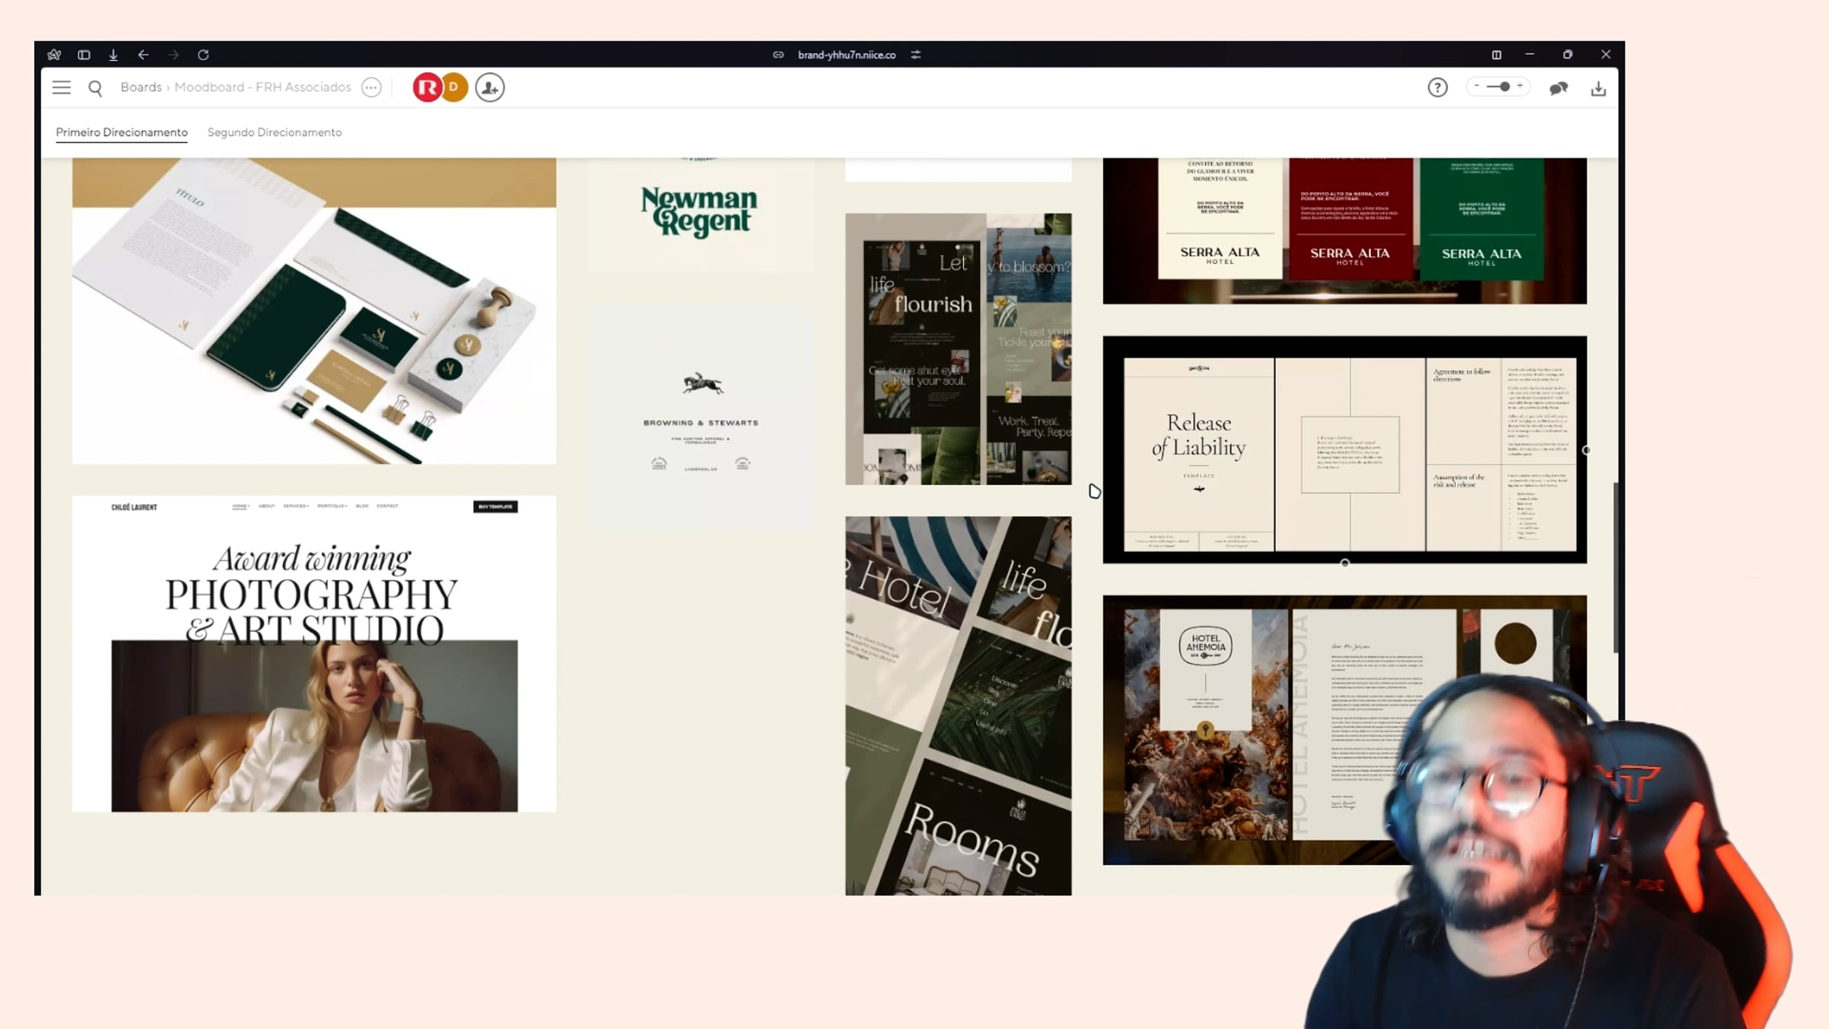
Task: Open the help question mark
Action: tap(1437, 88)
